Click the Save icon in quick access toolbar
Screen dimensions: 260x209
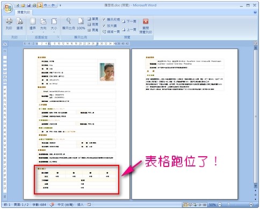pyautogui.click(x=28, y=5)
